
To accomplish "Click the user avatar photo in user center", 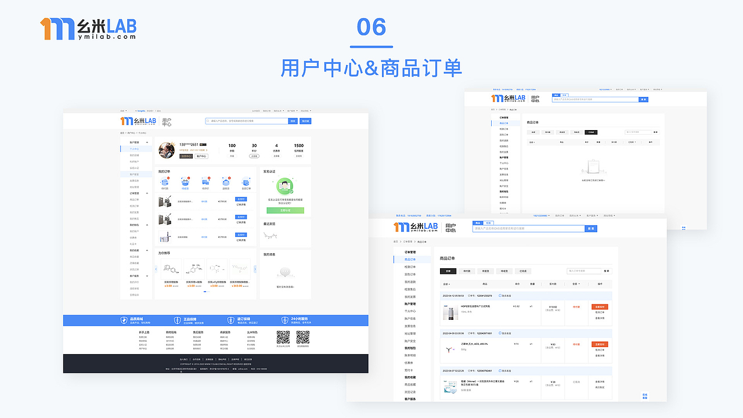I will click(167, 150).
